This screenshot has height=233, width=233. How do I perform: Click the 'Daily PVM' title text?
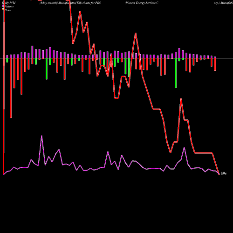point(9,3)
